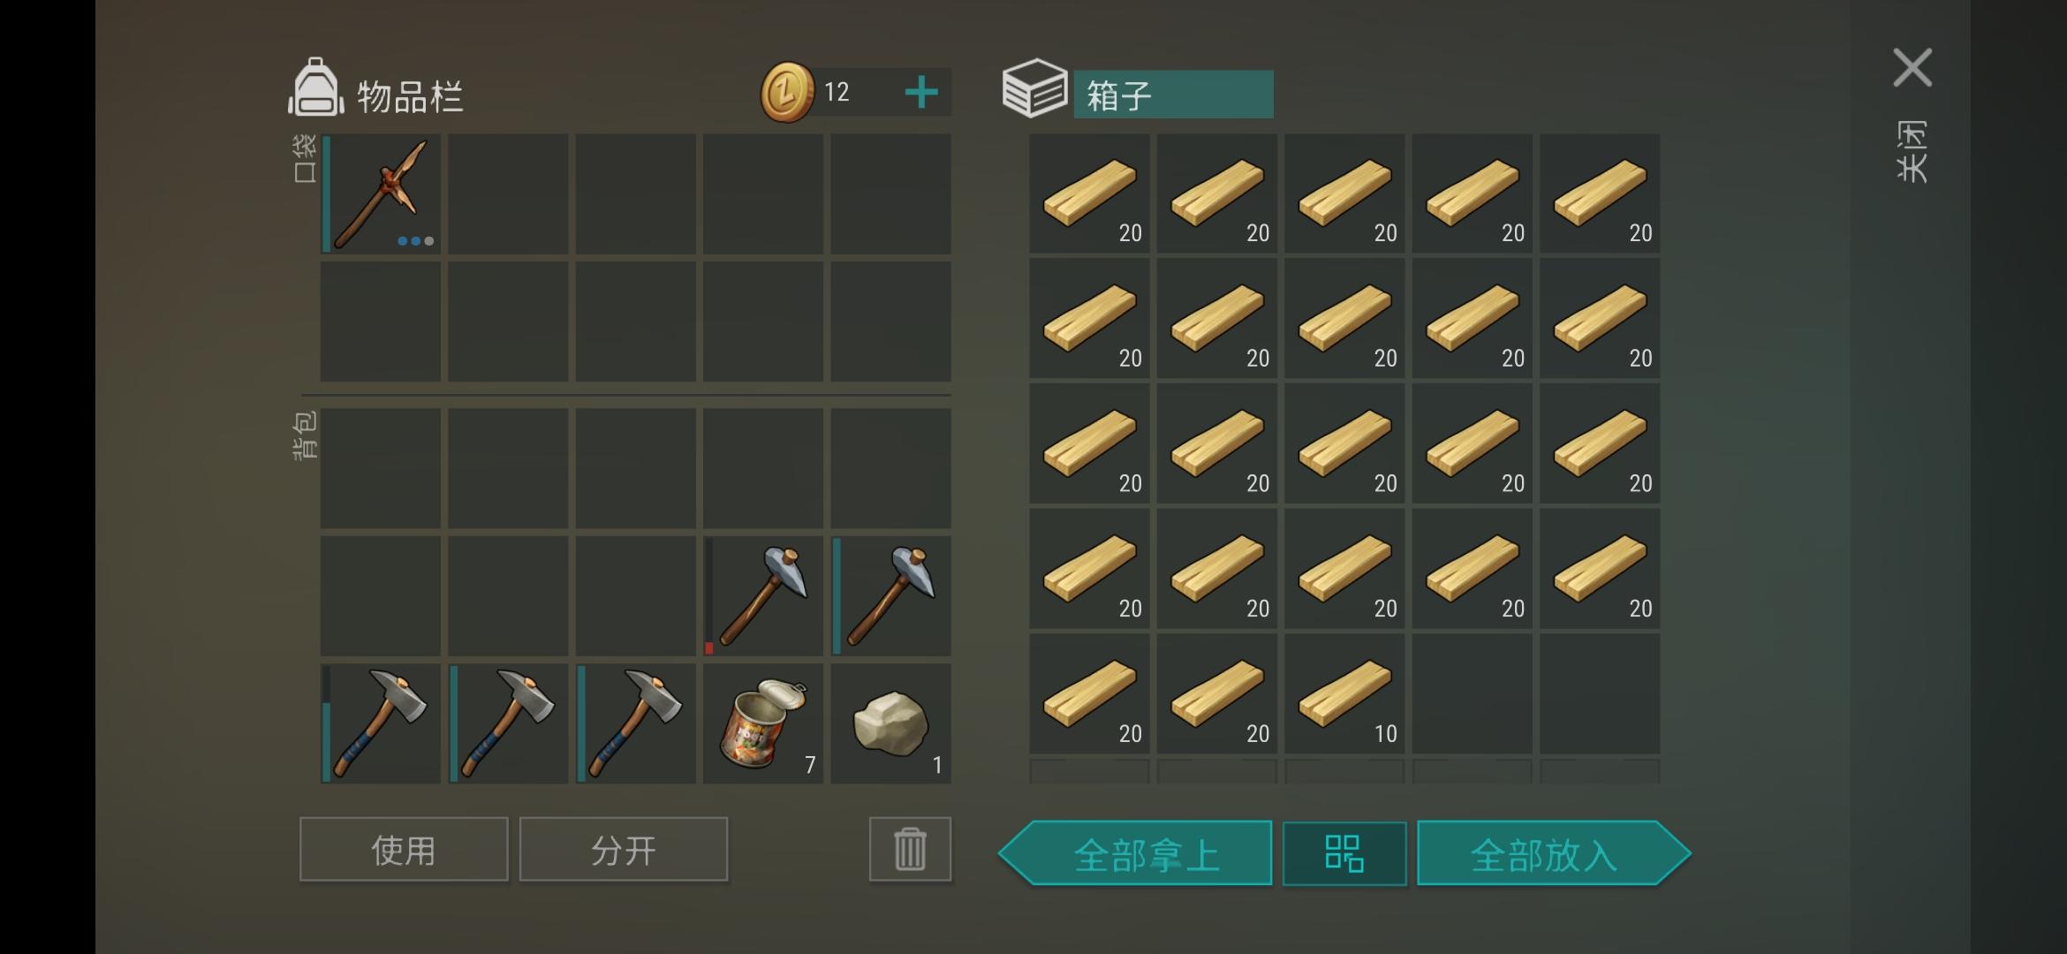
Task: Select the limestone rock item
Action: (x=890, y=723)
